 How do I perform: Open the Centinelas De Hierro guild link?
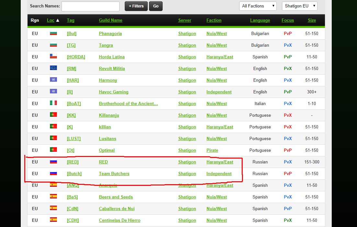[120, 220]
